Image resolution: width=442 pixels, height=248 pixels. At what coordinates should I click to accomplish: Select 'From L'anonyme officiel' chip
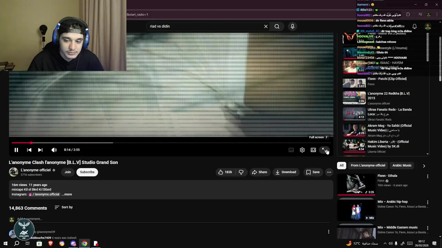point(368,165)
